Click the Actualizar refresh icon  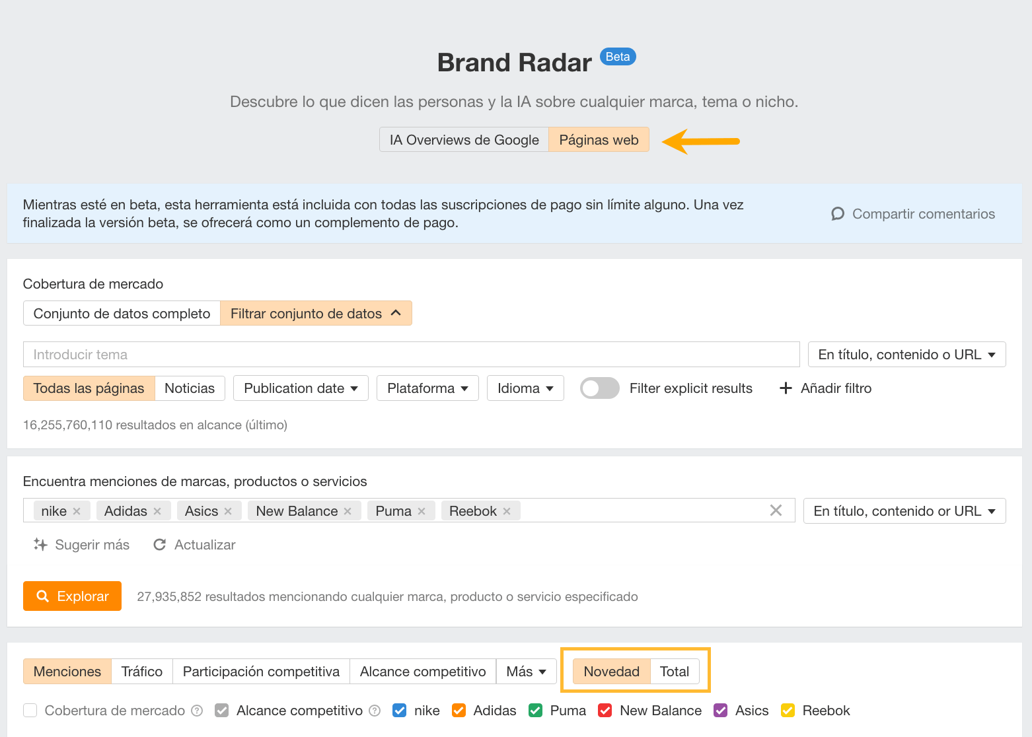[x=160, y=544]
